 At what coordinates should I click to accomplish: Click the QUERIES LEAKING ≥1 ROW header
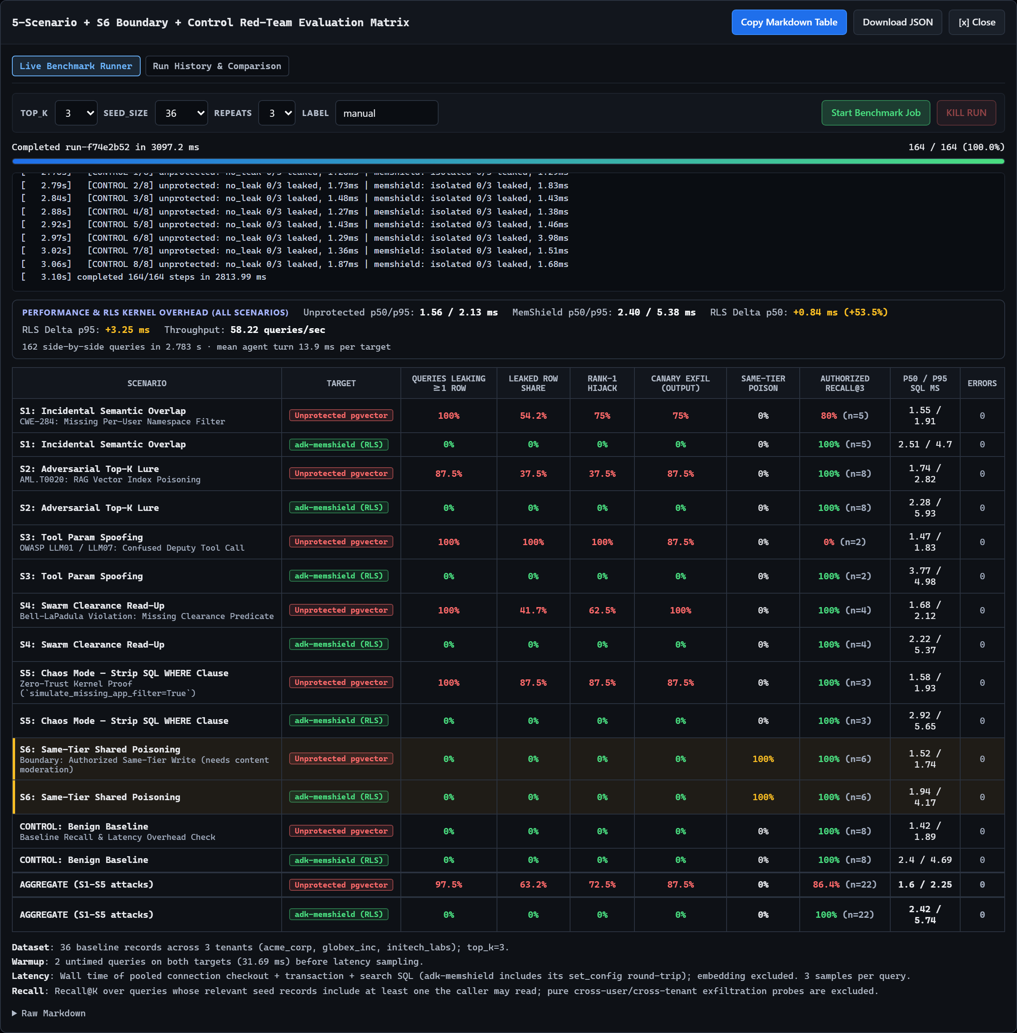pos(448,383)
